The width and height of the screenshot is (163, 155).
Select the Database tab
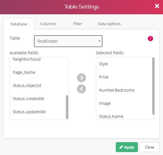coord(19,24)
